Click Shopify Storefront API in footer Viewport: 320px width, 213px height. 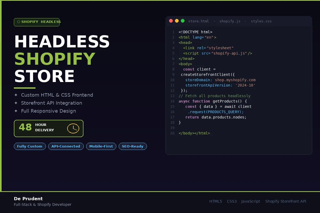(x=286, y=201)
